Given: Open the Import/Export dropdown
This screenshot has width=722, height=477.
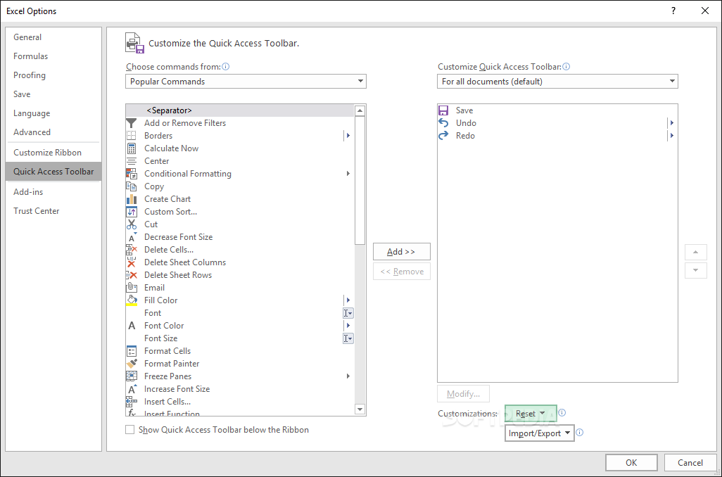Looking at the screenshot, I should (x=540, y=433).
